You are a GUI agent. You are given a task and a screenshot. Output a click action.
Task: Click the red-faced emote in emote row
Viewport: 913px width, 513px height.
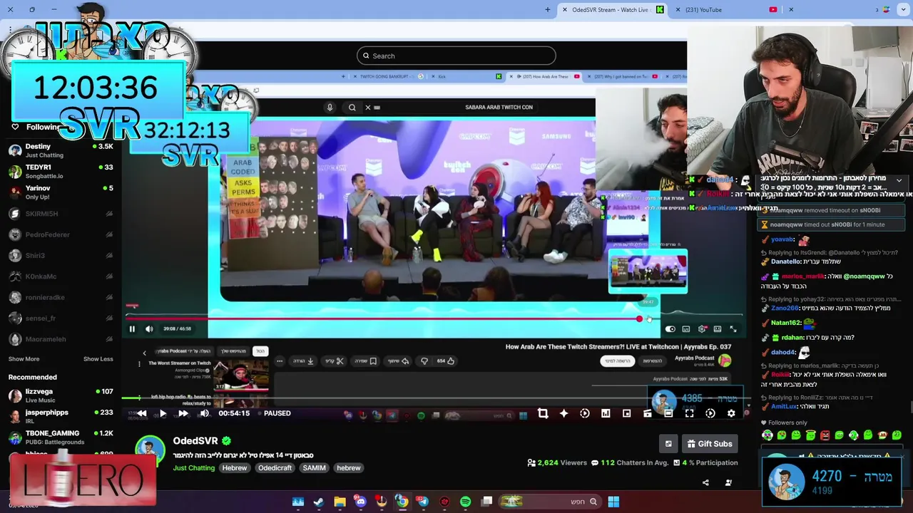point(825,435)
